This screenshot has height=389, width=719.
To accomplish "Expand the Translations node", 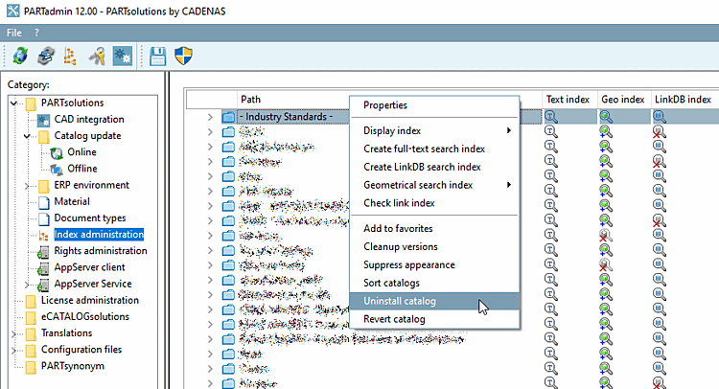I will [14, 333].
